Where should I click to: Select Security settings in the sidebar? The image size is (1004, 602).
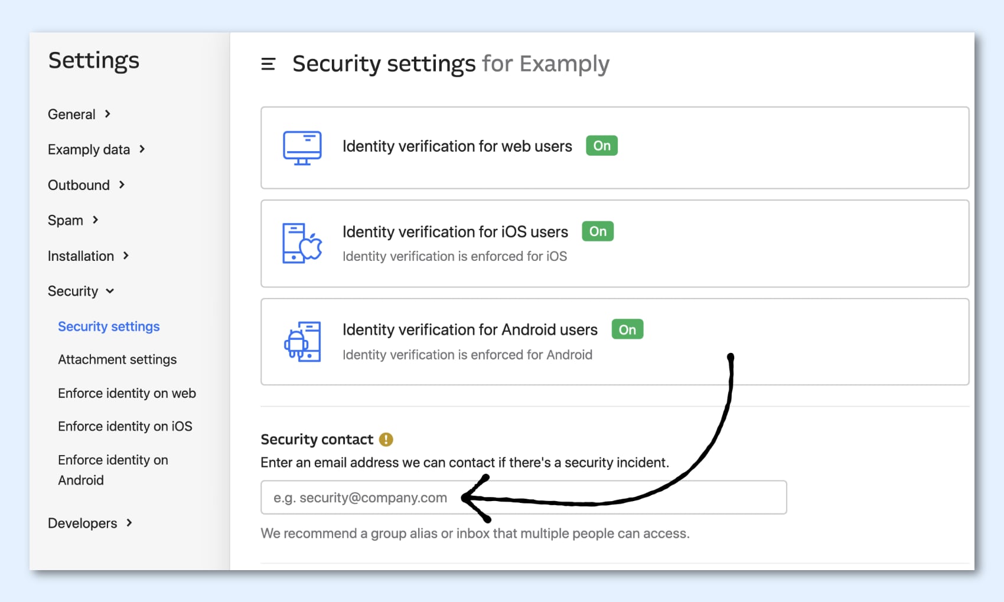tap(109, 326)
